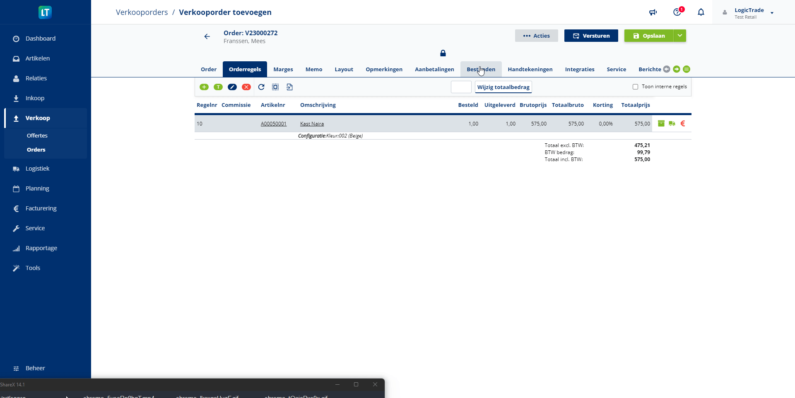Add a text line with green T icon

click(x=218, y=87)
